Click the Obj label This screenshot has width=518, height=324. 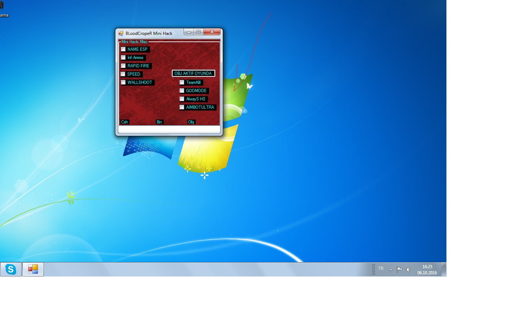click(191, 122)
